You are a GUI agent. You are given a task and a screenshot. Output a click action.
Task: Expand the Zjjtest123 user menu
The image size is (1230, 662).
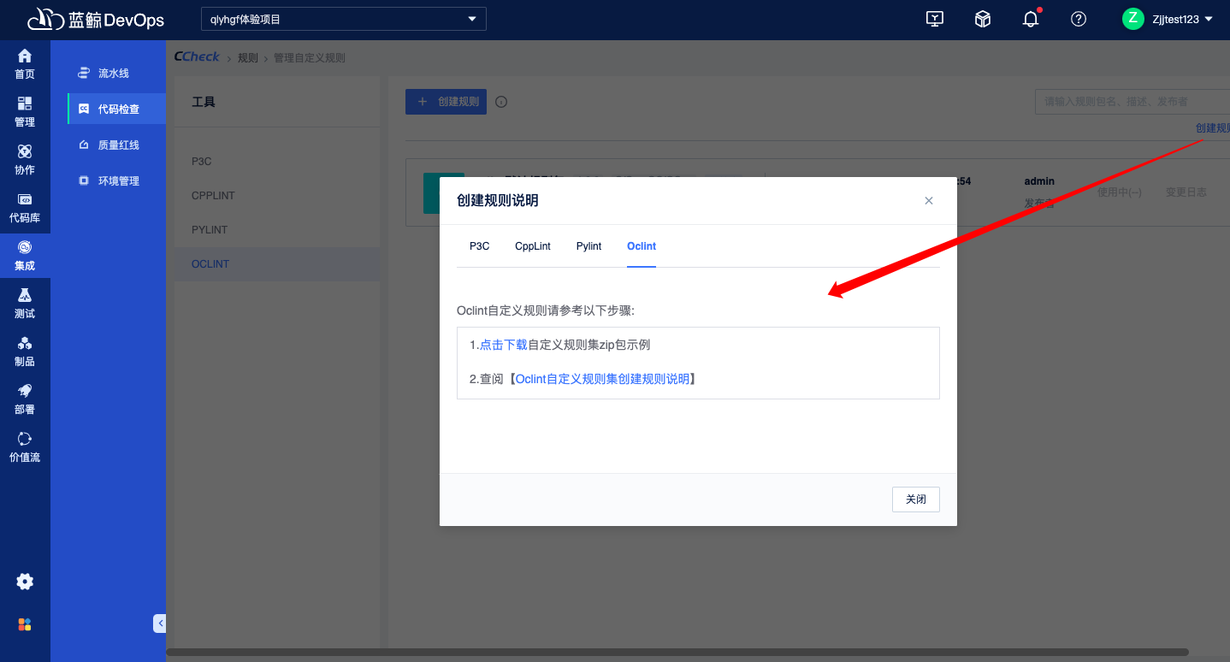tap(1182, 19)
